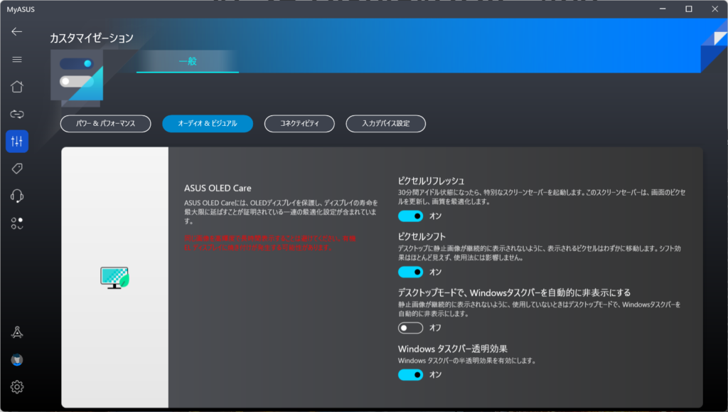The width and height of the screenshot is (728, 412).
Task: Minimize the MyASUS window
Action: click(663, 9)
